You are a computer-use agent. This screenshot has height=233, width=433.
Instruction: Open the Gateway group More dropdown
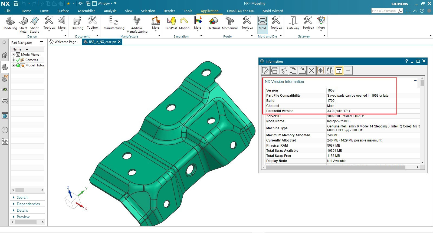coord(321,24)
